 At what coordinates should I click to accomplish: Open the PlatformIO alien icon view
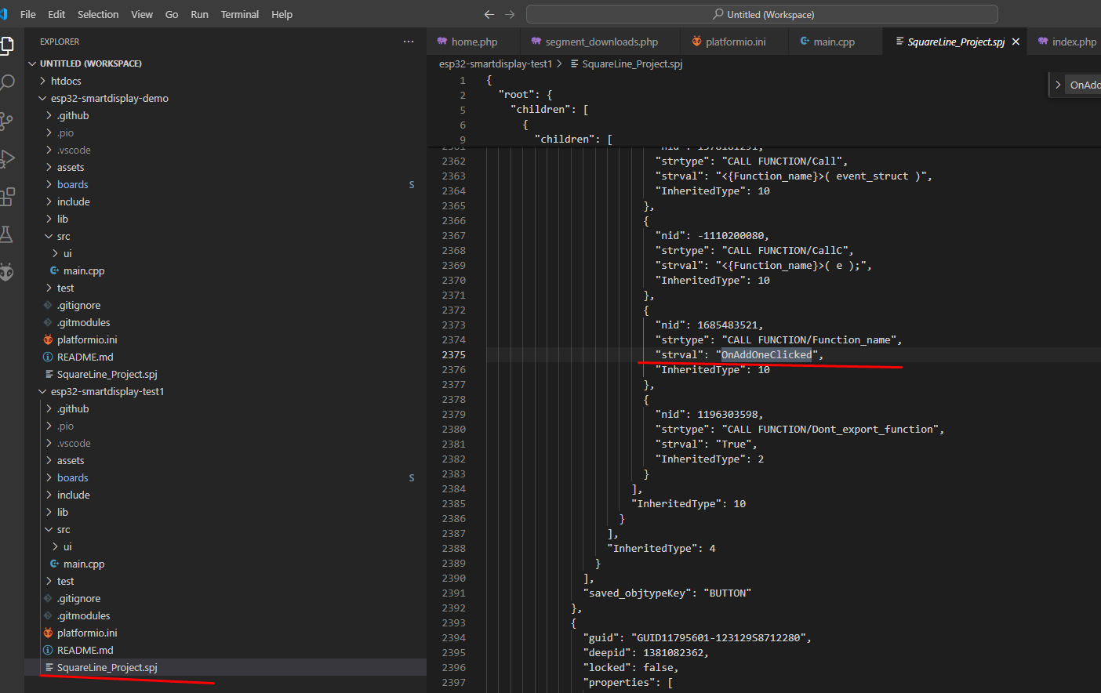tap(6, 271)
